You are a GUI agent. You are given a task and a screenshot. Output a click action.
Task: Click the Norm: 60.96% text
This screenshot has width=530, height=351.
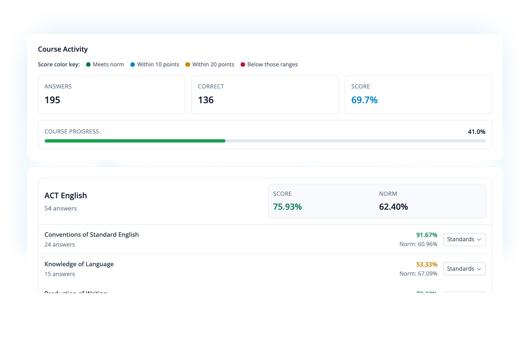(419, 244)
